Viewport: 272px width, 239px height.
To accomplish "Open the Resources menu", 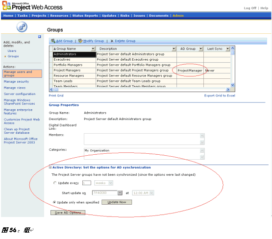I will 59,16.
